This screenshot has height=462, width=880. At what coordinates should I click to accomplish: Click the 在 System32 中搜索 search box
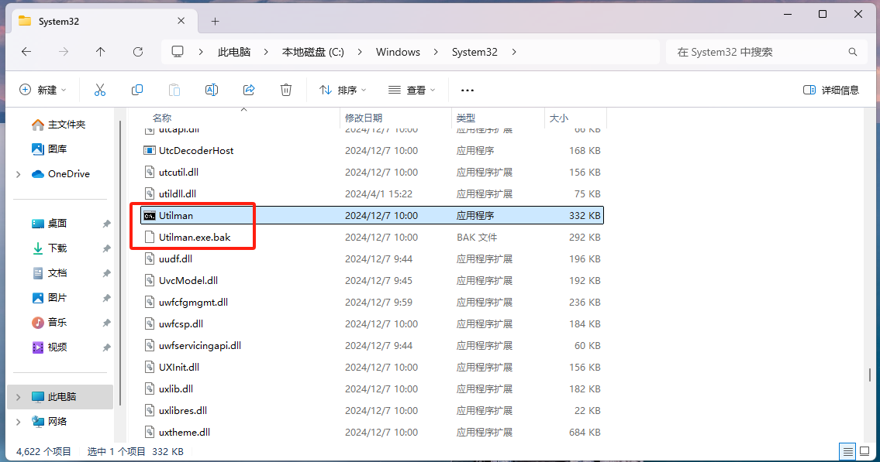point(767,52)
